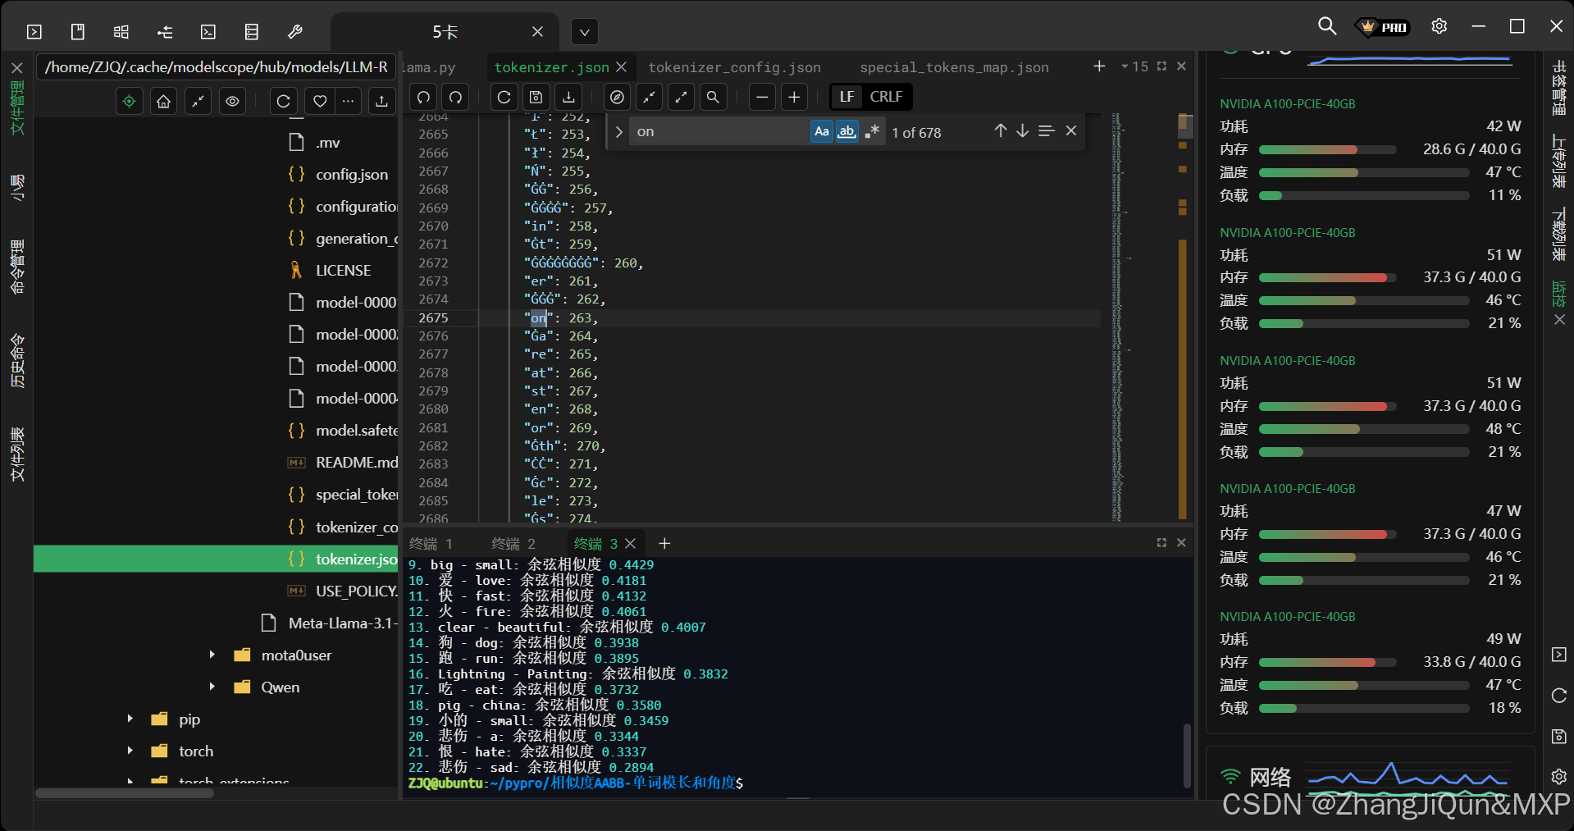The width and height of the screenshot is (1574, 831).
Task: Fold all code with the collapse icon
Action: pos(650,97)
